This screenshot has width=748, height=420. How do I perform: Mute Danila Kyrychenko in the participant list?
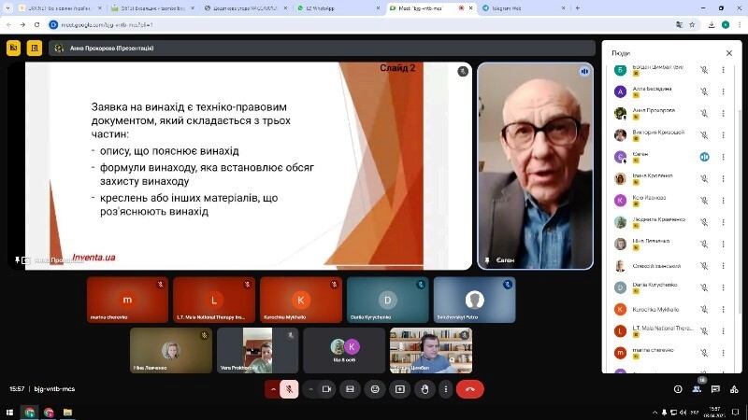[x=704, y=287]
